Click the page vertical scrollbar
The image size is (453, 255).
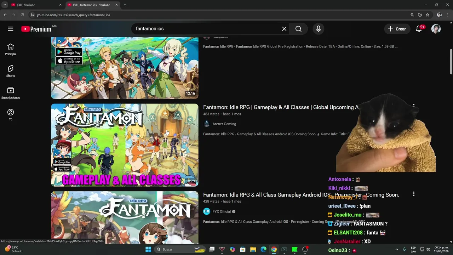451,62
